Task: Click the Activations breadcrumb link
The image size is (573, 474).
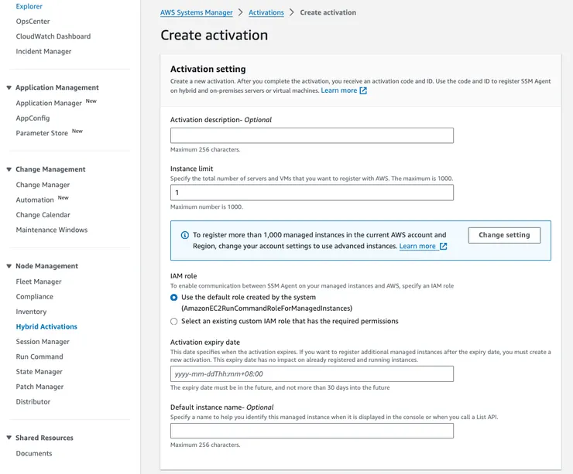Action: click(x=266, y=12)
